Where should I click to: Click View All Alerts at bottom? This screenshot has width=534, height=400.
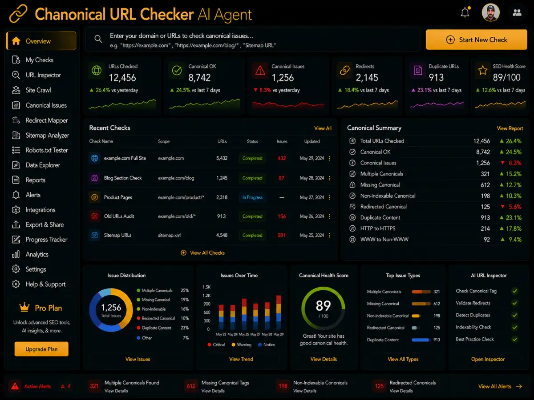(500, 387)
